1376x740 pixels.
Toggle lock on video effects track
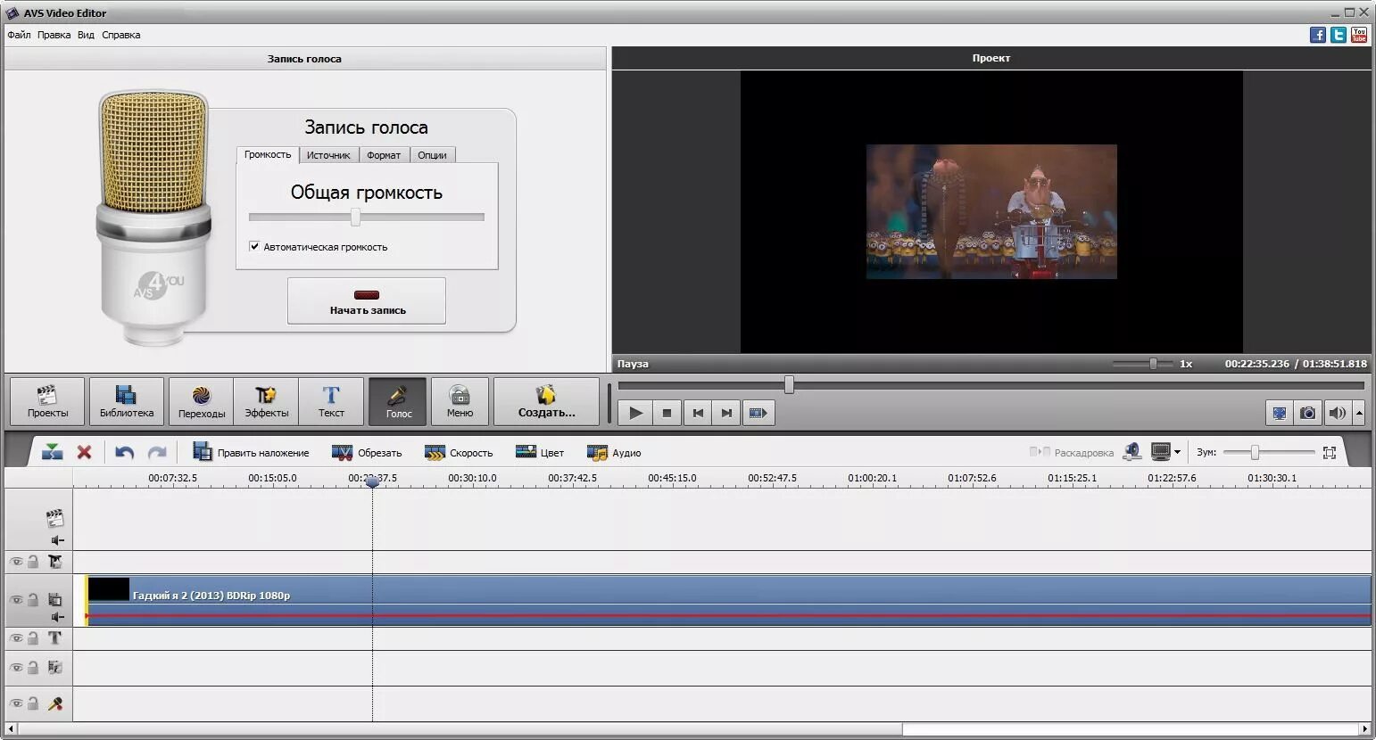33,562
